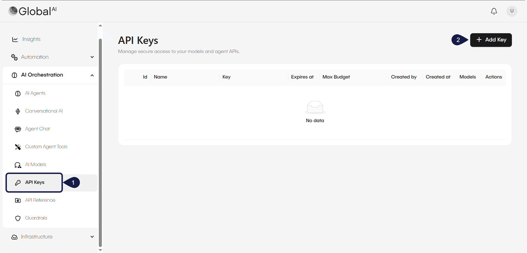
Task: Open the AI Agents icon
Action: [x=18, y=93]
